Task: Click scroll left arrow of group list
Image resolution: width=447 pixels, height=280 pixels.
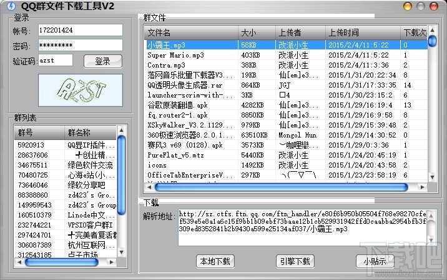Action: [19, 262]
